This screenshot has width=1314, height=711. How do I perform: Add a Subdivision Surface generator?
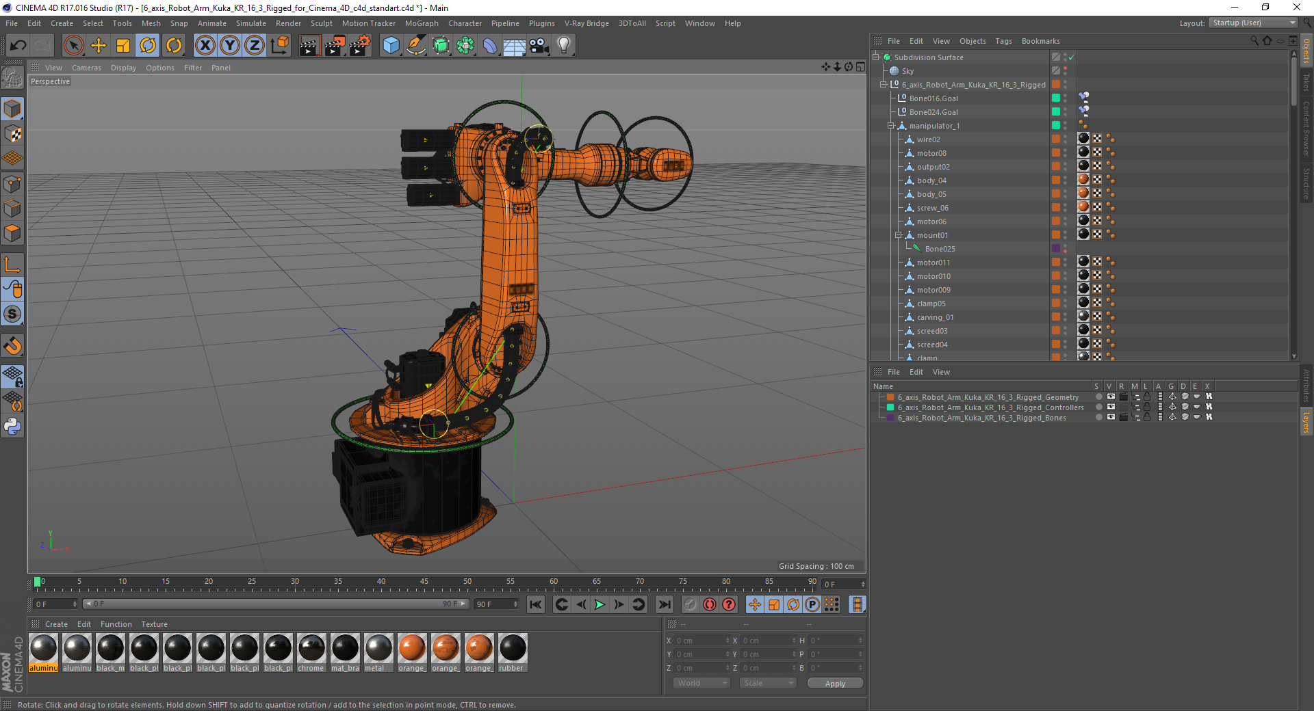[441, 46]
